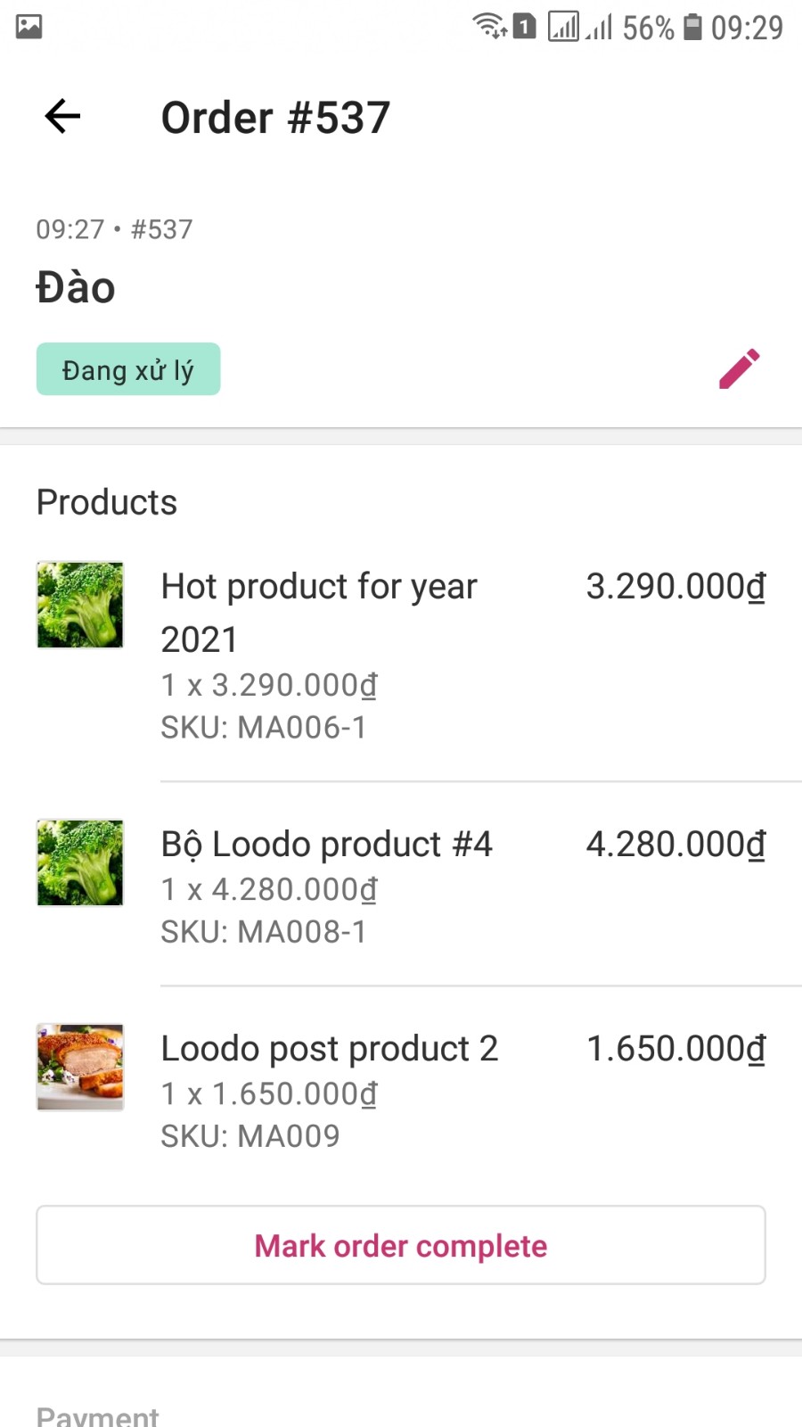Tap the Payment section heading
This screenshot has height=1427, width=802.
coord(97,1415)
